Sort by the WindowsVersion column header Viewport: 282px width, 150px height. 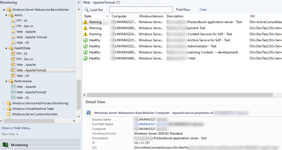tap(151, 16)
